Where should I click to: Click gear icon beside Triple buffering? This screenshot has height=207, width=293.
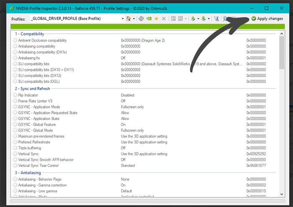pos(15,148)
